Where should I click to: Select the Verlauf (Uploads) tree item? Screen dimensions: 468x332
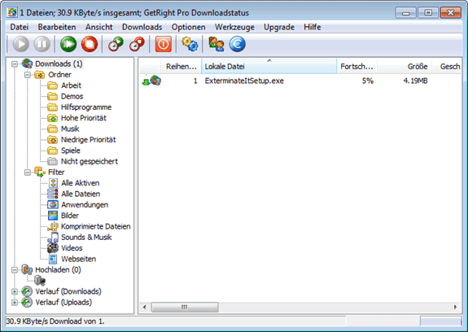[63, 303]
